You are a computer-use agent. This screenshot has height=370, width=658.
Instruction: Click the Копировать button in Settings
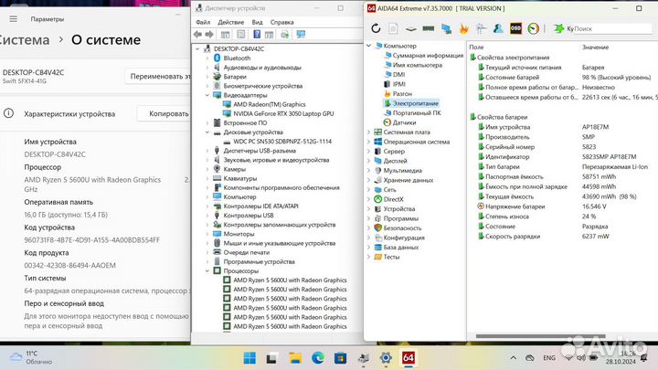pyautogui.click(x=164, y=113)
